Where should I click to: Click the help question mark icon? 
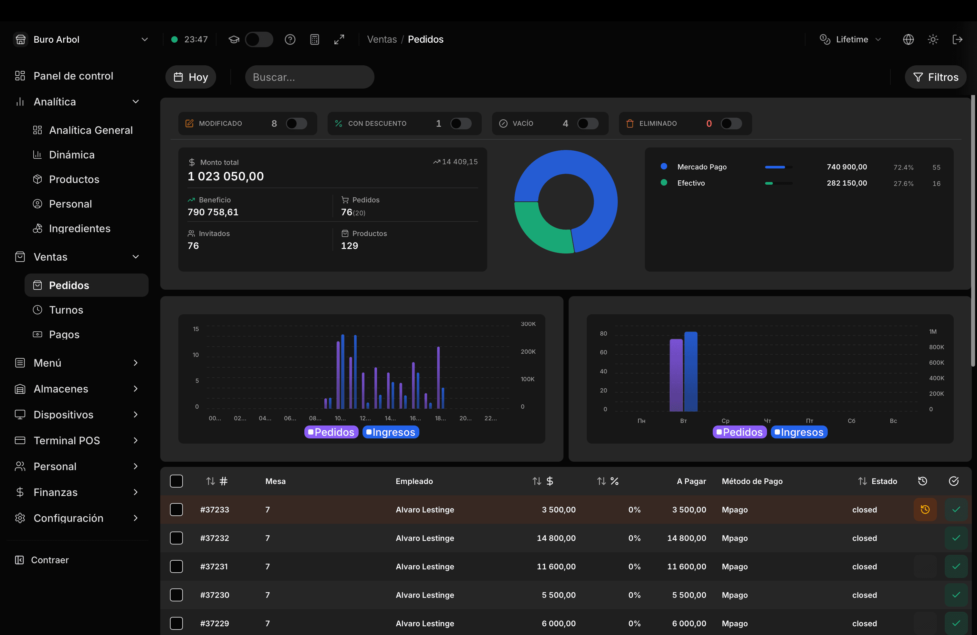(x=290, y=39)
